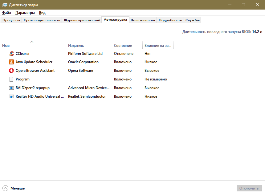
Task: Sort the list by the Имя column header
Action: [33, 45]
